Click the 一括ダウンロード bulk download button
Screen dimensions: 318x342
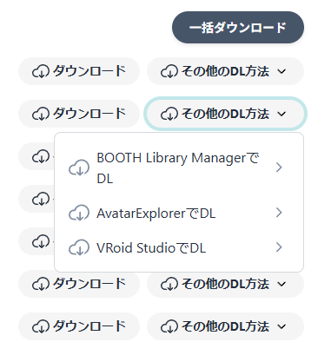(238, 28)
